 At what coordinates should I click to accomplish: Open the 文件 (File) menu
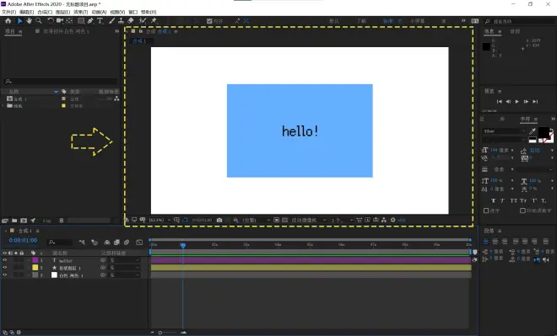tap(9, 12)
